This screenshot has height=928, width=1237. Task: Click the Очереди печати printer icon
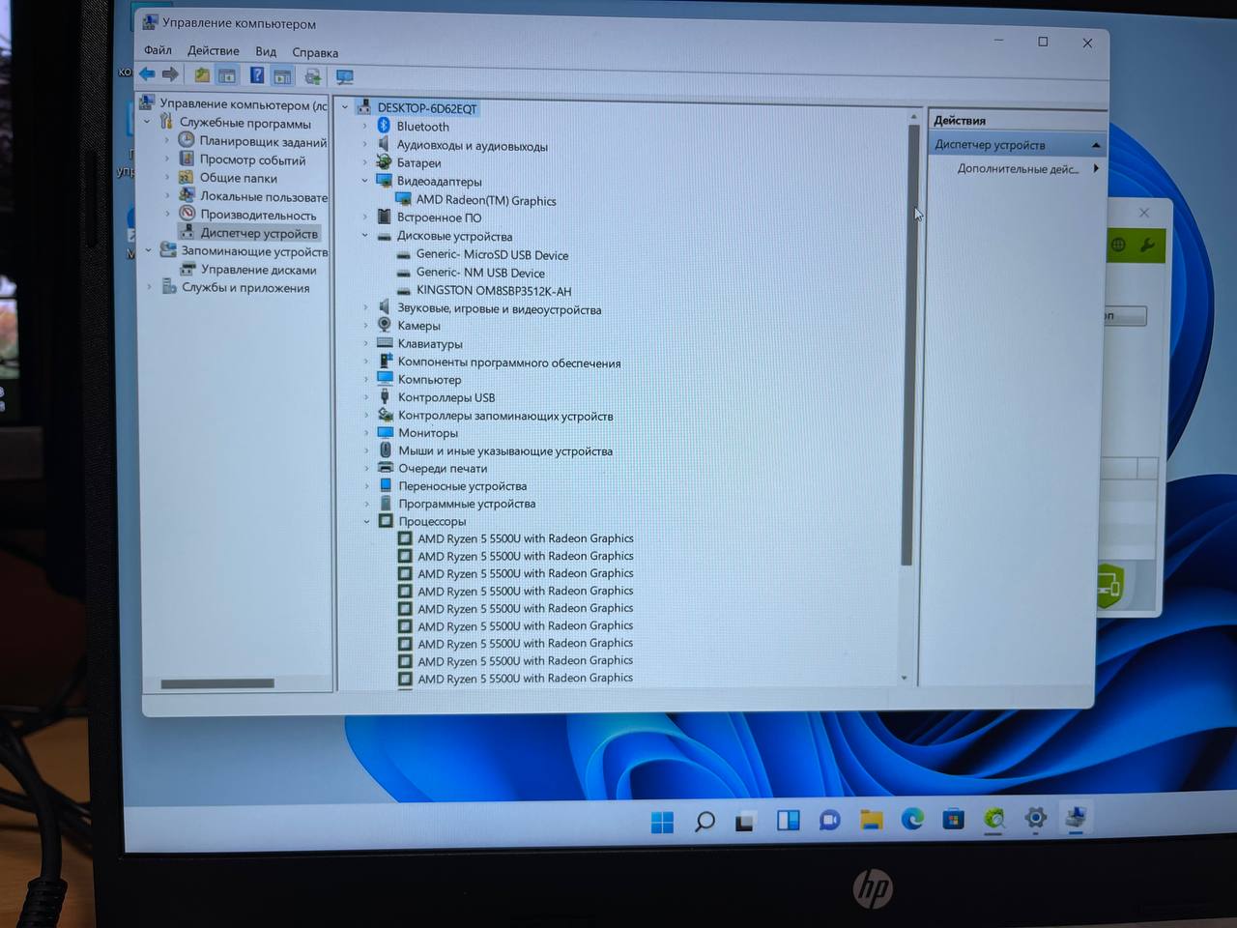click(386, 468)
